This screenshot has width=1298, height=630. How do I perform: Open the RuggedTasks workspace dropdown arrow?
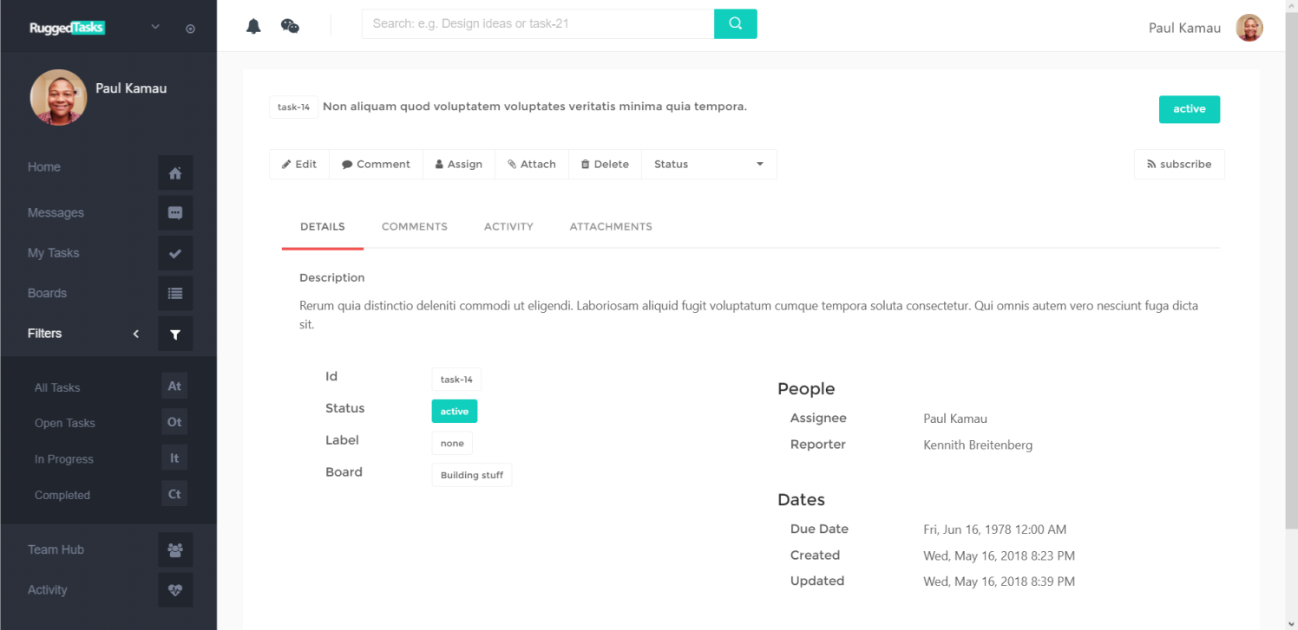[x=154, y=27]
